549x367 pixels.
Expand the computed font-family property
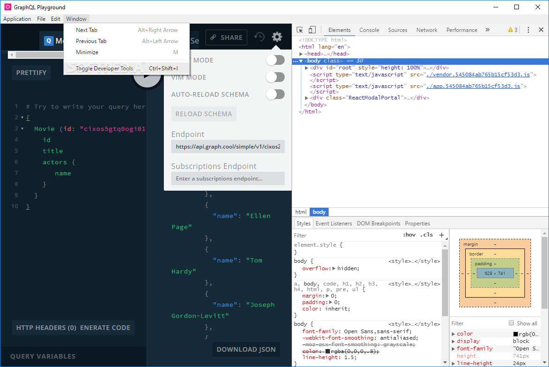click(454, 349)
